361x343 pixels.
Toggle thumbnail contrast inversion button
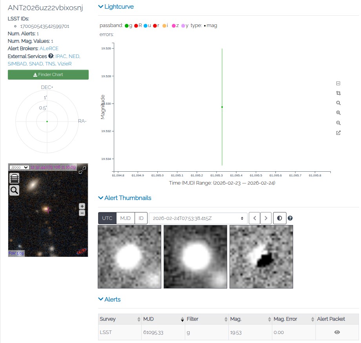coord(279,218)
